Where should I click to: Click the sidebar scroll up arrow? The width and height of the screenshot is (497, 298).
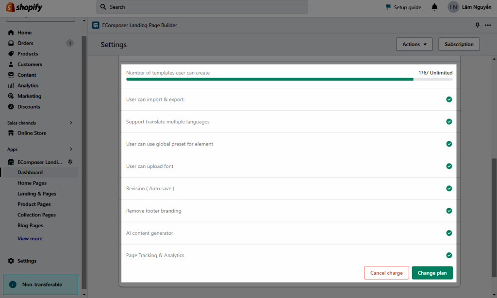(x=84, y=20)
